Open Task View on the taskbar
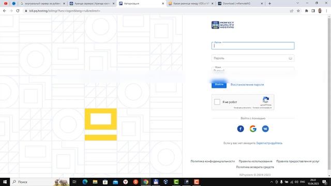This screenshot has width=331, height=186. (x=74, y=182)
